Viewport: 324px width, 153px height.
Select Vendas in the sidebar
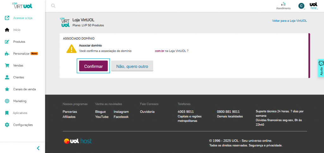(x=18, y=66)
